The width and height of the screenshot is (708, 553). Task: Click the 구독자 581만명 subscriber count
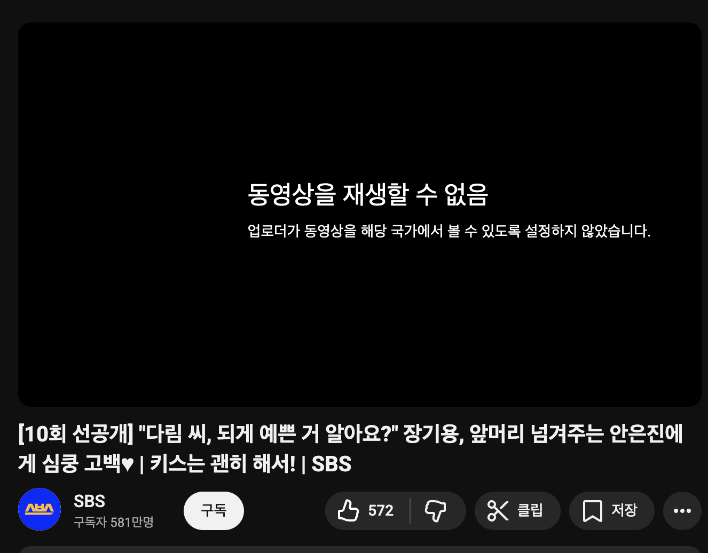114,522
